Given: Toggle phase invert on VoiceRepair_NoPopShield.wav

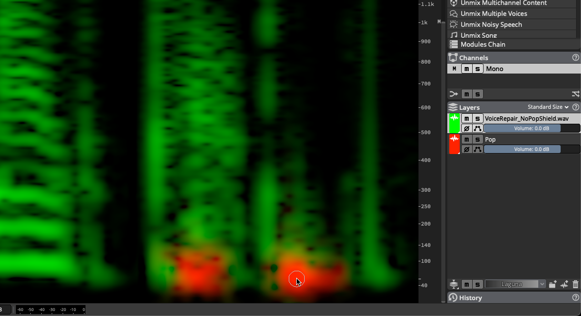Looking at the screenshot, I should click(x=466, y=128).
